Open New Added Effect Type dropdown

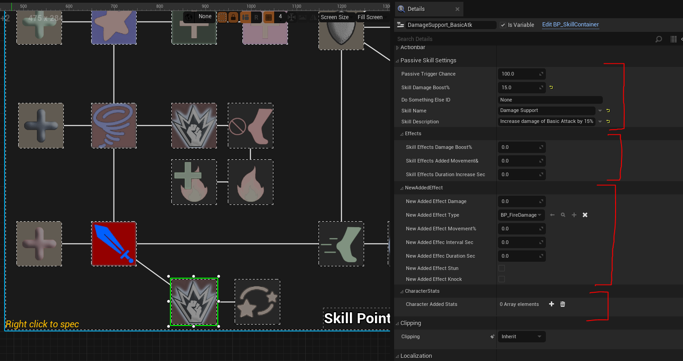pyautogui.click(x=521, y=215)
